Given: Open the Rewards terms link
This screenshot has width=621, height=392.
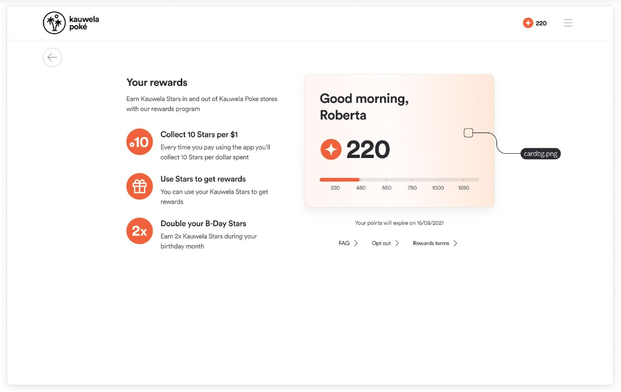Looking at the screenshot, I should [431, 244].
